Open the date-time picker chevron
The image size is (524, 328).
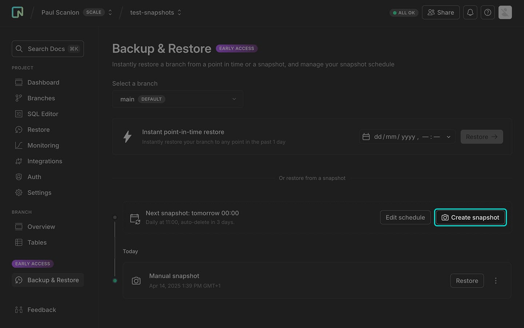tap(448, 137)
